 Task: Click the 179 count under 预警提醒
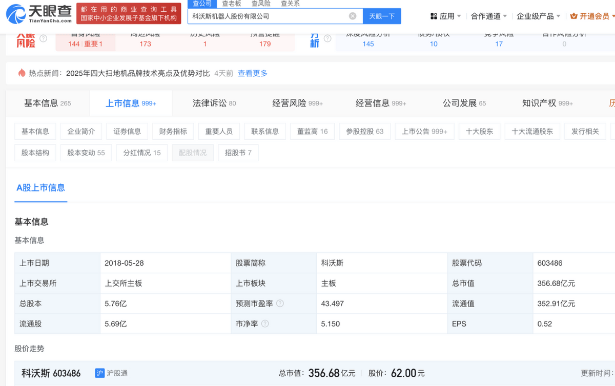point(265,44)
